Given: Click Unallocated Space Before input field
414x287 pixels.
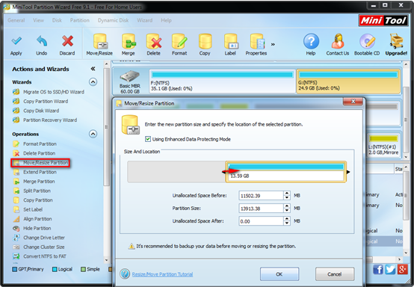Looking at the screenshot, I should (261, 196).
